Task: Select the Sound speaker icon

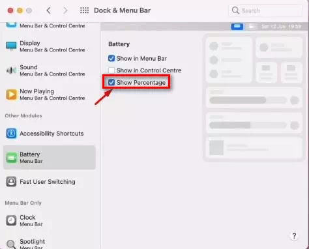Action: tap(11, 70)
